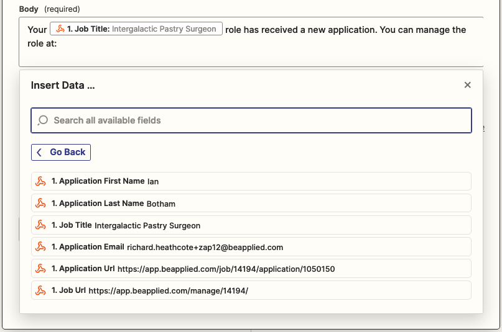Click webhook icon inside Body's Job Title pill
Image resolution: width=502 pixels, height=332 pixels.
coord(60,29)
